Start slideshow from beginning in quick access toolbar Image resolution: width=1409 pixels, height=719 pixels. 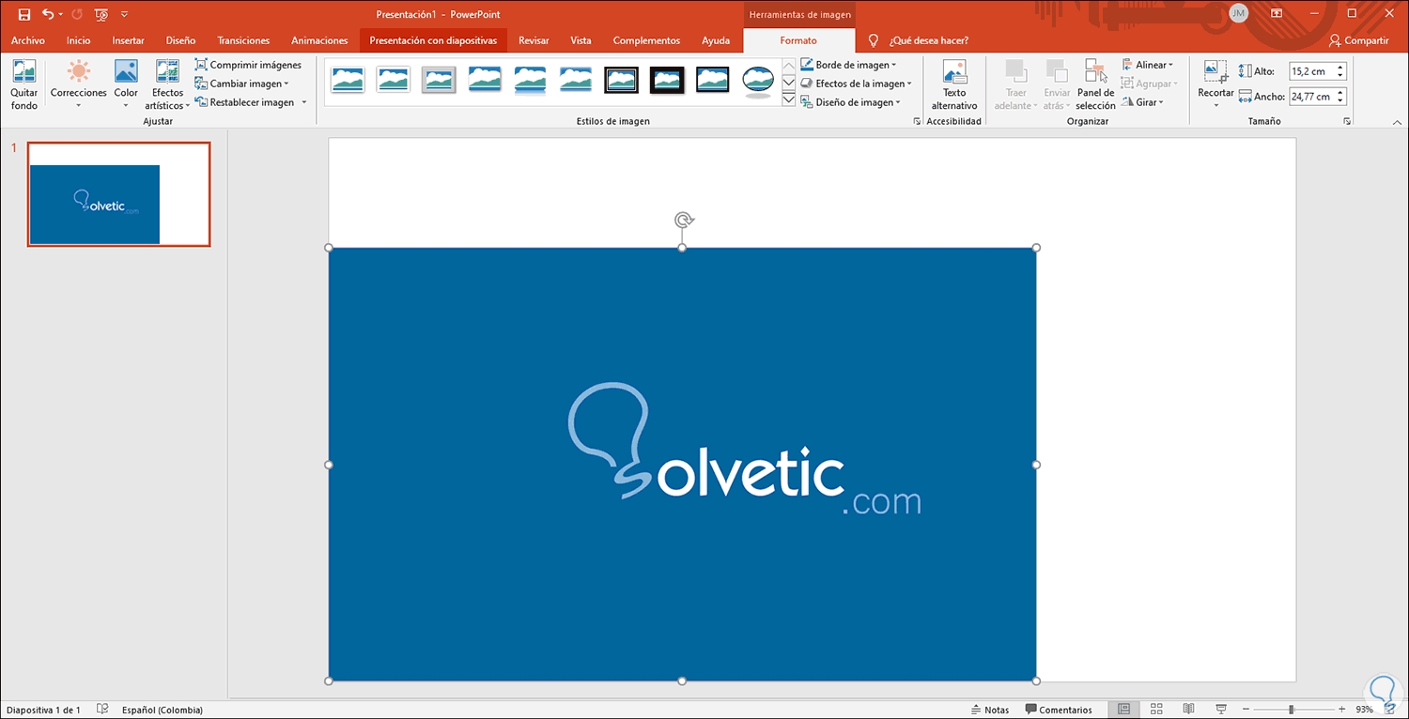[101, 14]
